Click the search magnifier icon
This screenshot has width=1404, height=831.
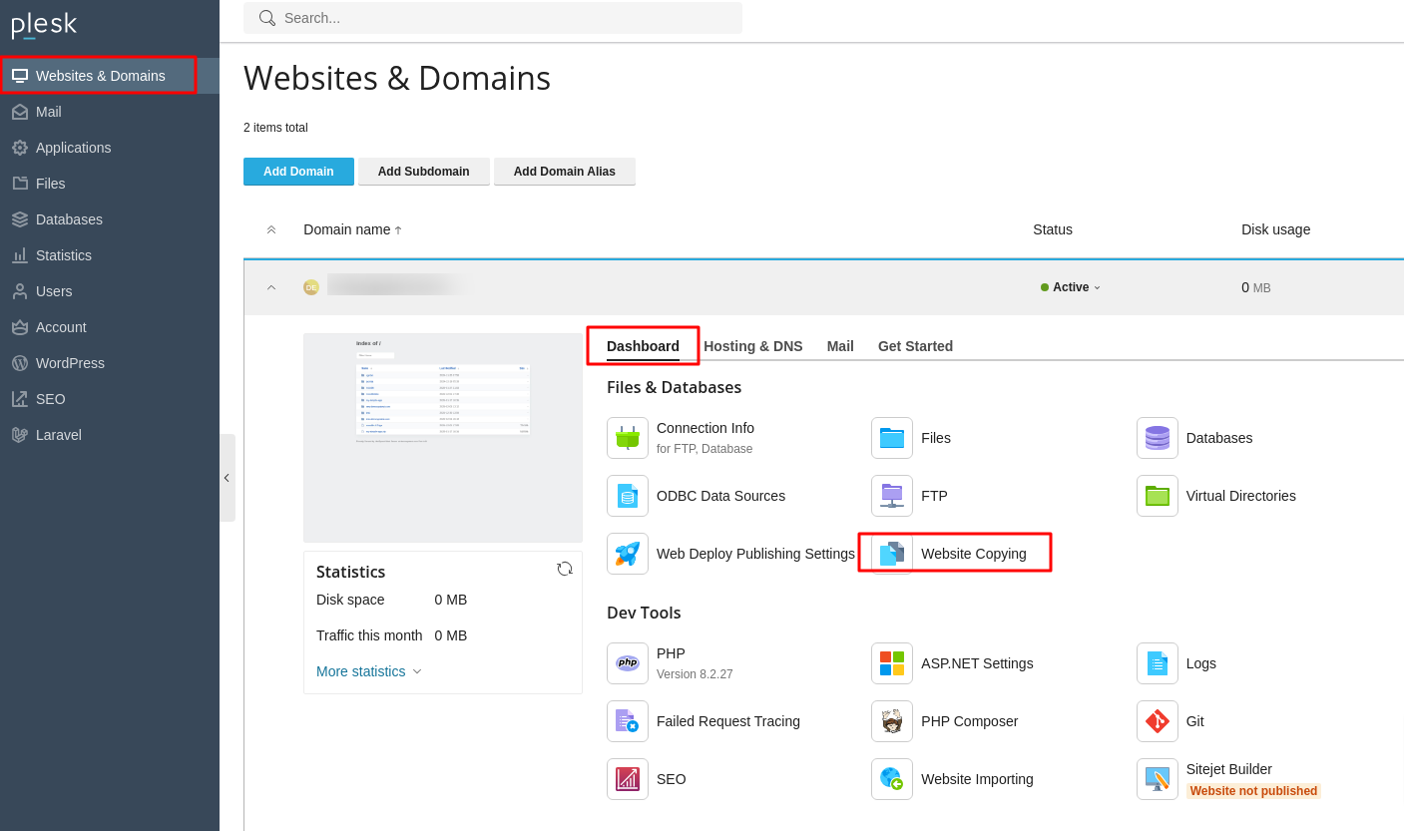[266, 18]
